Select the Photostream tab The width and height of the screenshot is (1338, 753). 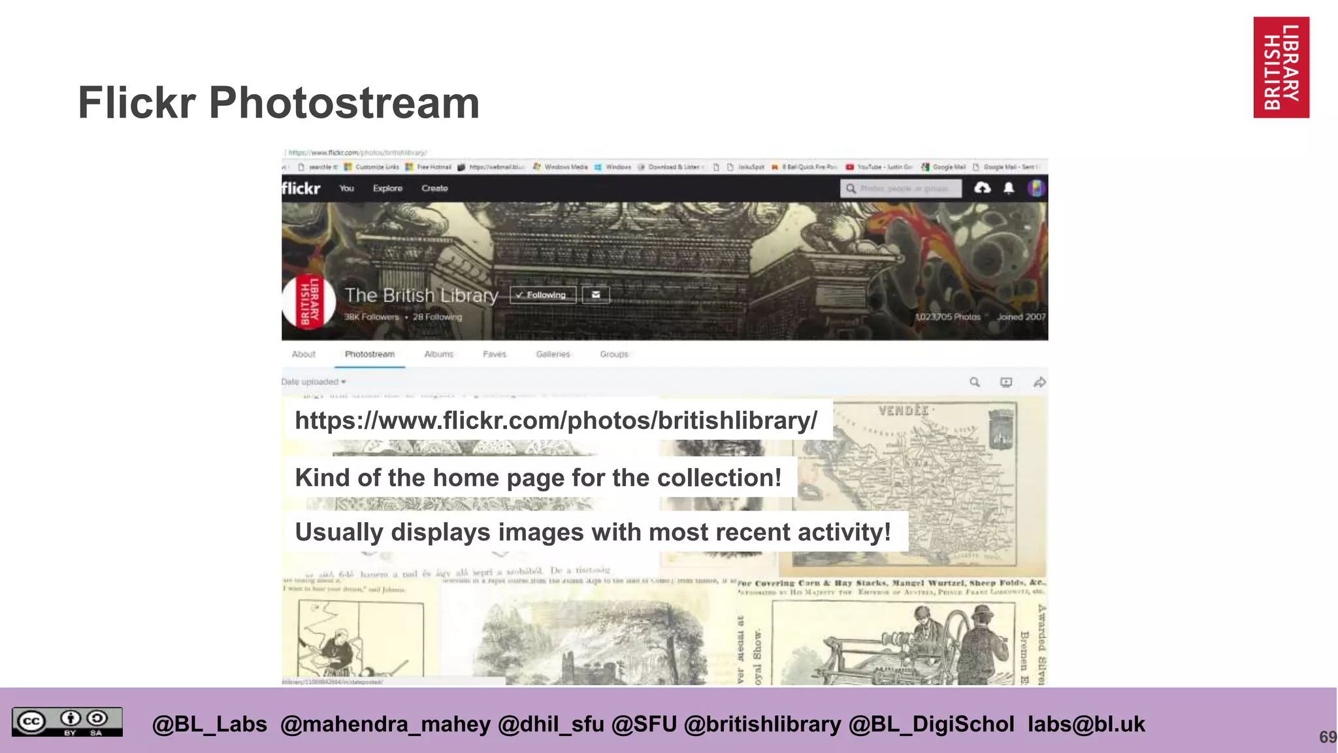pyautogui.click(x=370, y=354)
